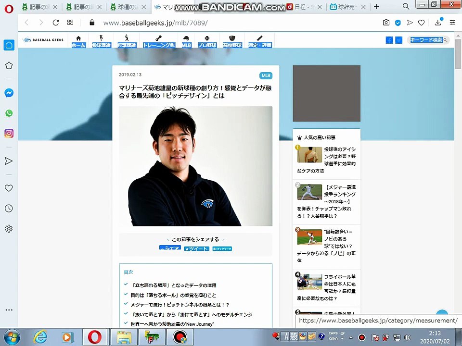Open Easy Setup menu icon

pyautogui.click(x=452, y=23)
